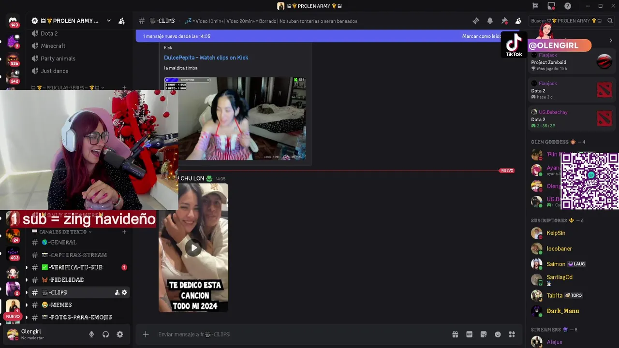Open the apps launcher icon
619x348 pixels.
click(512, 334)
